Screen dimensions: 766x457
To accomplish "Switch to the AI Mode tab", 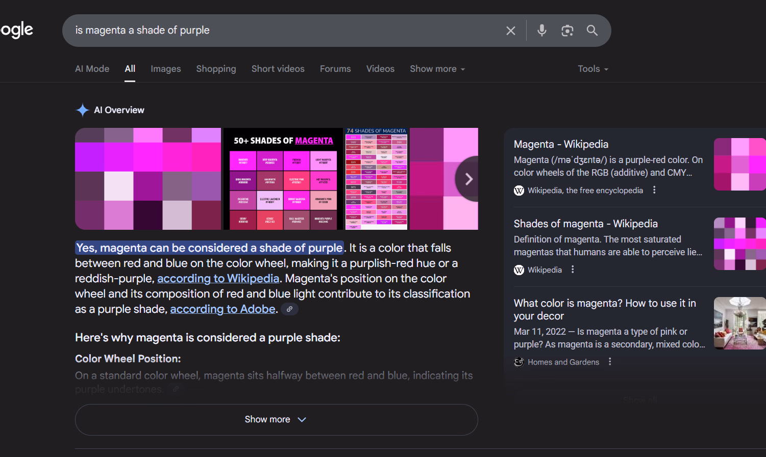I will 92,69.
